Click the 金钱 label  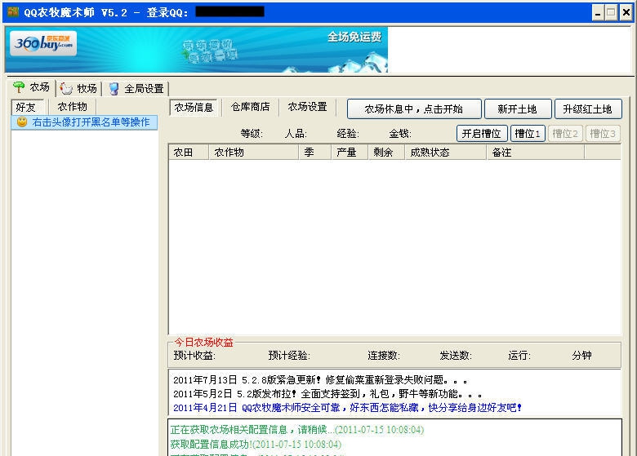click(x=400, y=134)
